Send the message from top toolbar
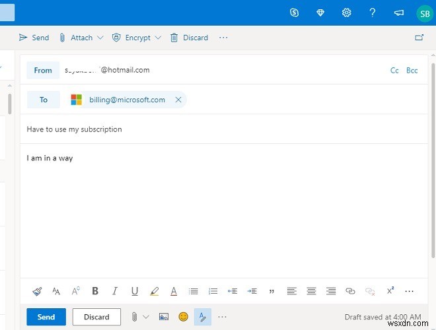The height and width of the screenshot is (330, 436). tap(34, 38)
